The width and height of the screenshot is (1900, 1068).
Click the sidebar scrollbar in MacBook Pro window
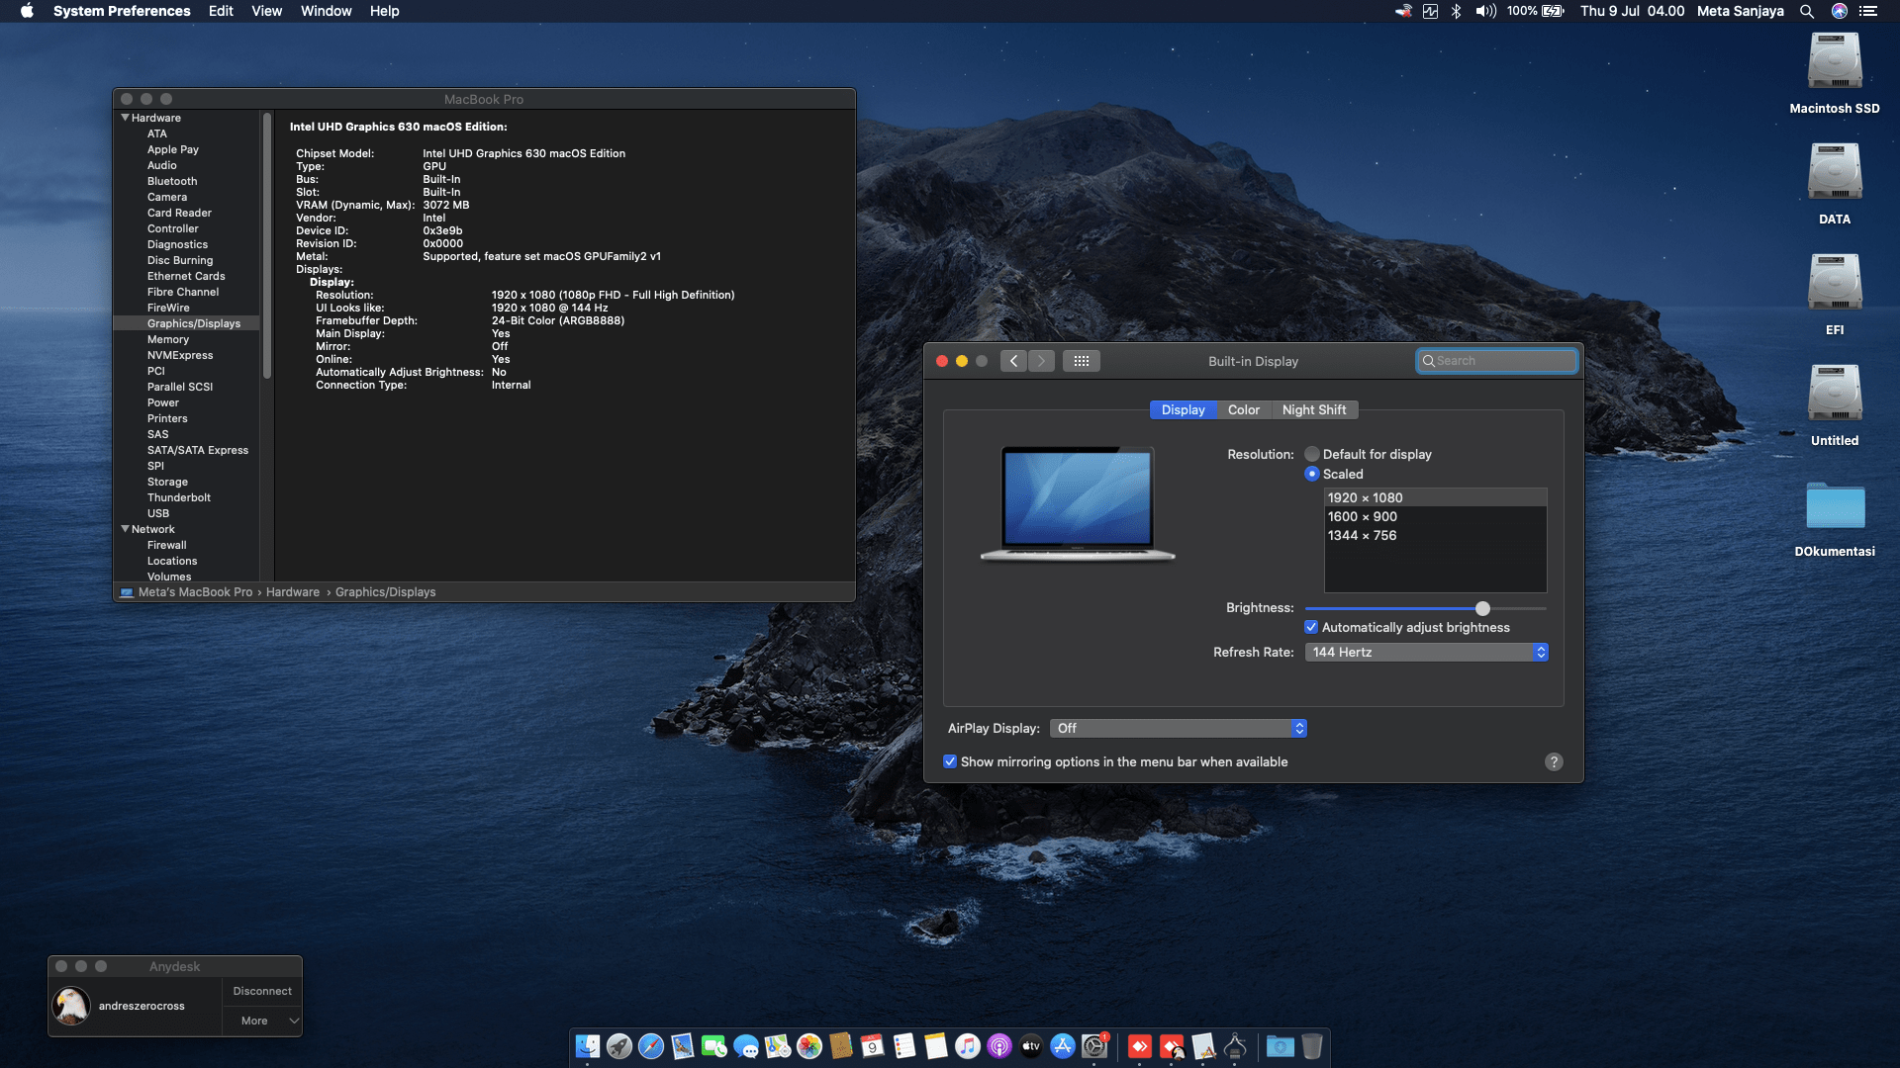click(266, 245)
